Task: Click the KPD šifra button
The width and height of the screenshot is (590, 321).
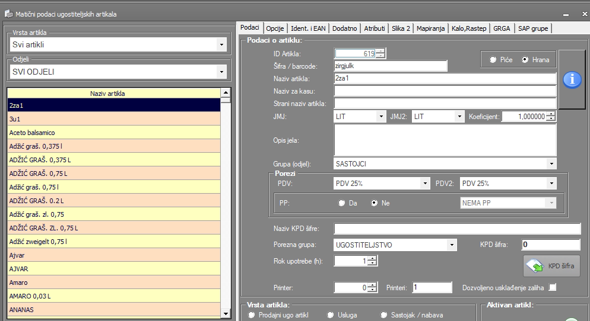Action: [551, 266]
